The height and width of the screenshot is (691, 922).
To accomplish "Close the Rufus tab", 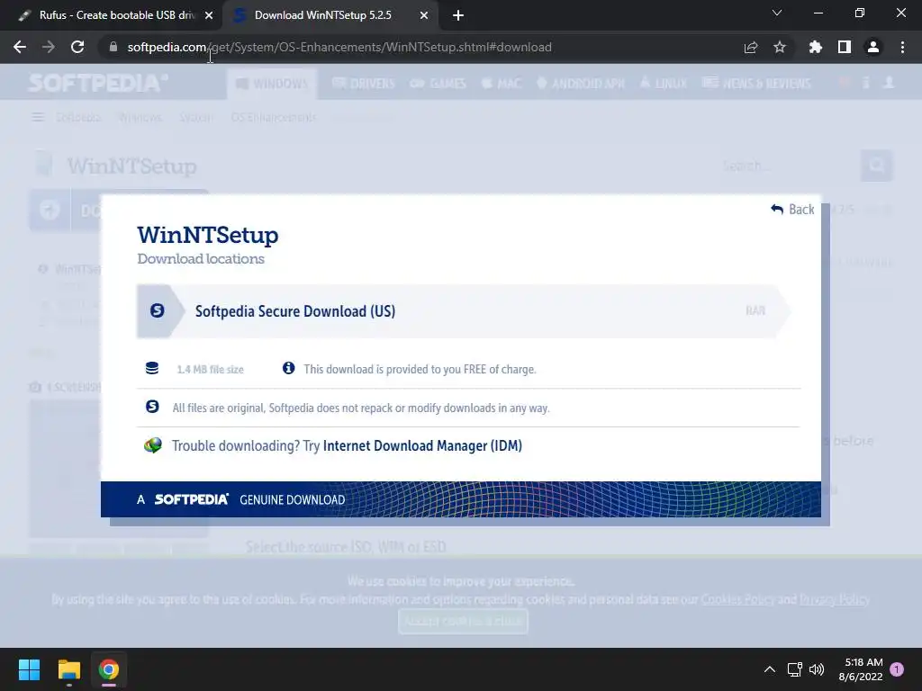I will click(x=209, y=15).
